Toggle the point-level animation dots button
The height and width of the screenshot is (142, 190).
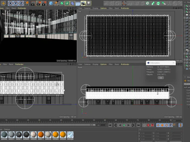point(175,125)
